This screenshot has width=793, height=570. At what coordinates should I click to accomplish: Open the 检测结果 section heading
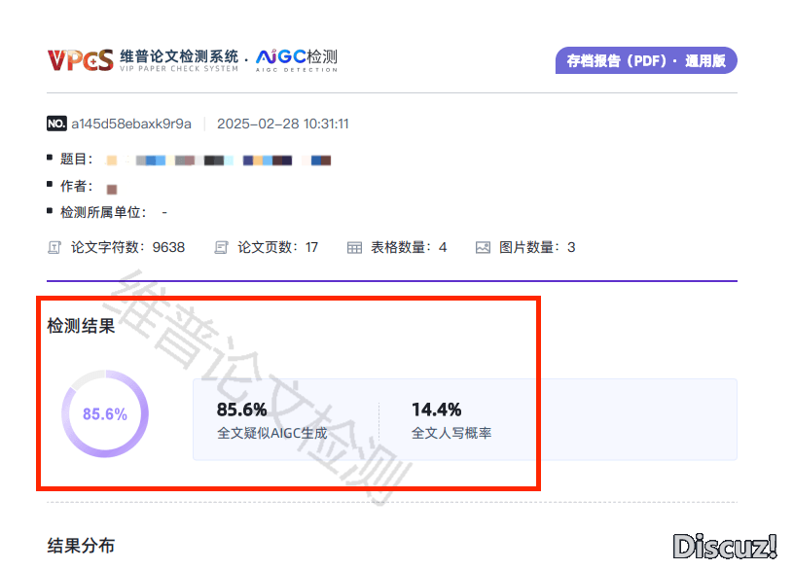[x=82, y=326]
